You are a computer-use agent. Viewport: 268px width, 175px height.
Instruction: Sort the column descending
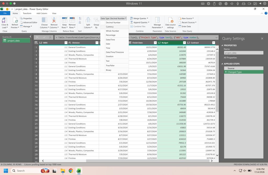(80, 22)
